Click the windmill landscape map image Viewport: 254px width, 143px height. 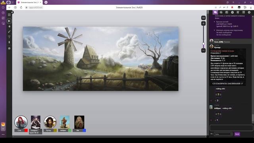click(x=100, y=59)
